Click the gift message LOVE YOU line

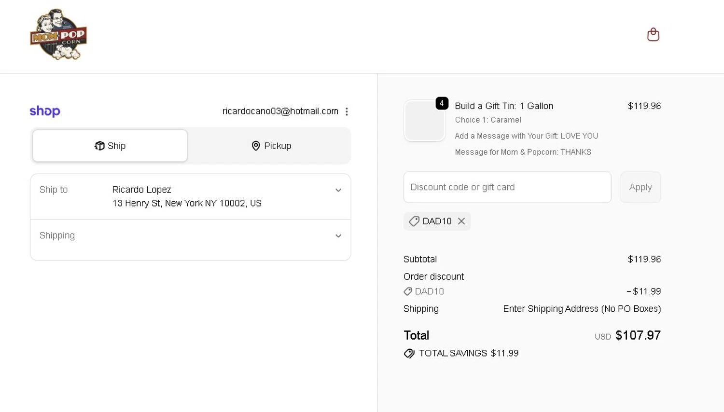coord(527,136)
